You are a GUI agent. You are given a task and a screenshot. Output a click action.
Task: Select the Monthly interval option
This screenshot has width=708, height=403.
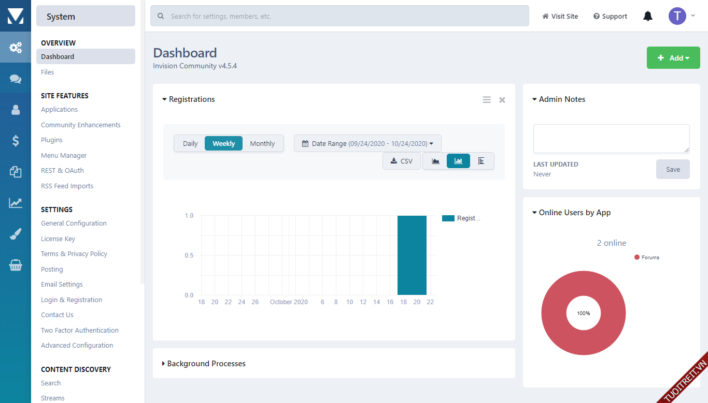pos(262,144)
